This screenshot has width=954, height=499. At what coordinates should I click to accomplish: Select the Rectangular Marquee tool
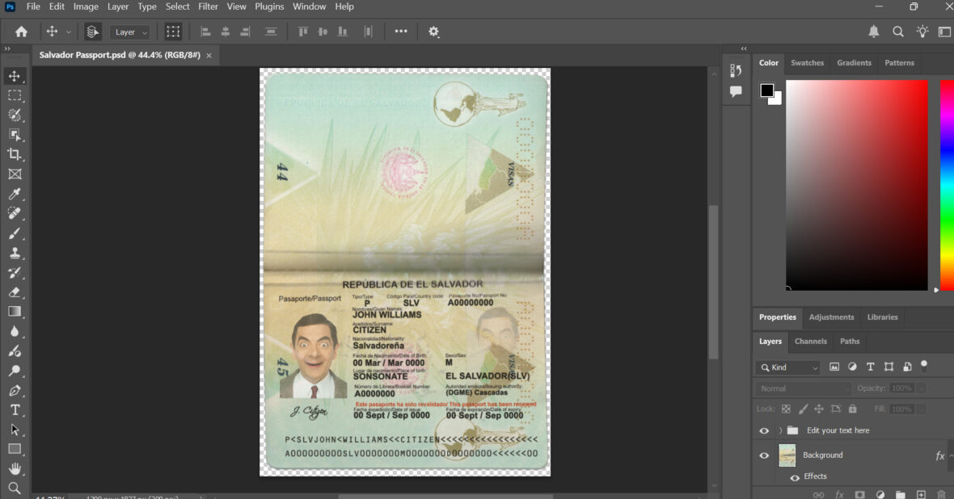tap(15, 95)
